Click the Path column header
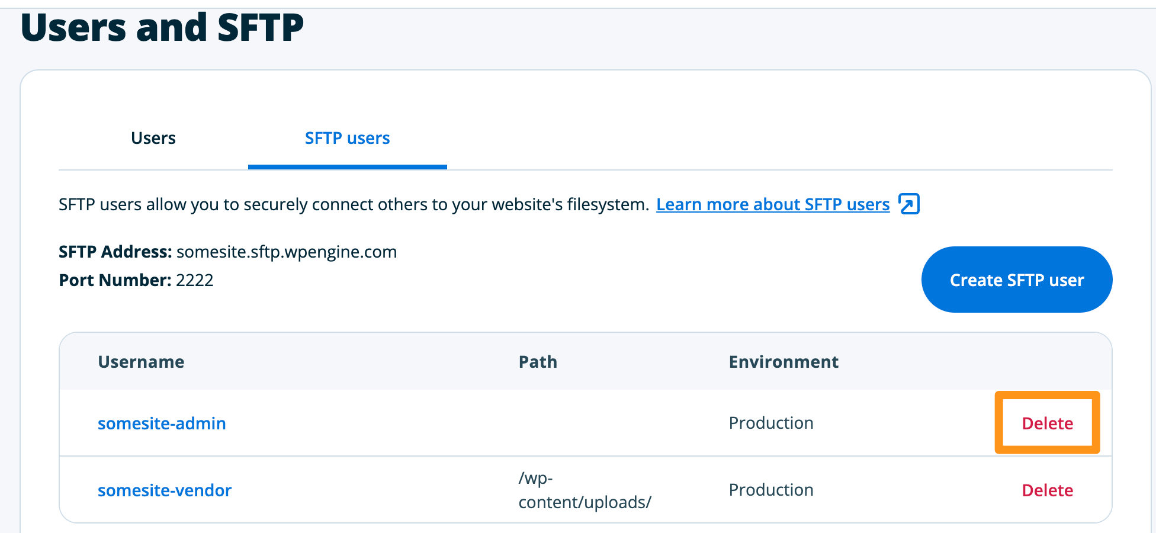Screen dimensions: 1156x533 coord(538,362)
